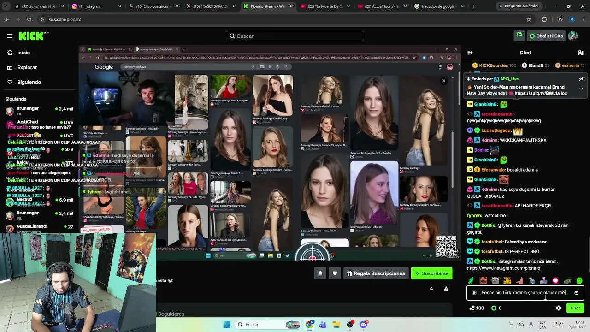590x332 pixels.
Task: Send message with the green Chat button
Action: pos(575,308)
